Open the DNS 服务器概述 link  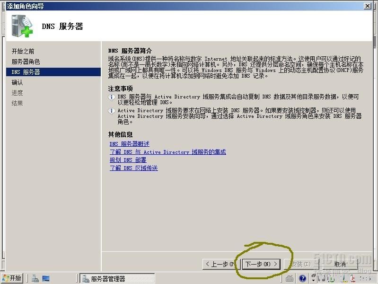coord(130,144)
